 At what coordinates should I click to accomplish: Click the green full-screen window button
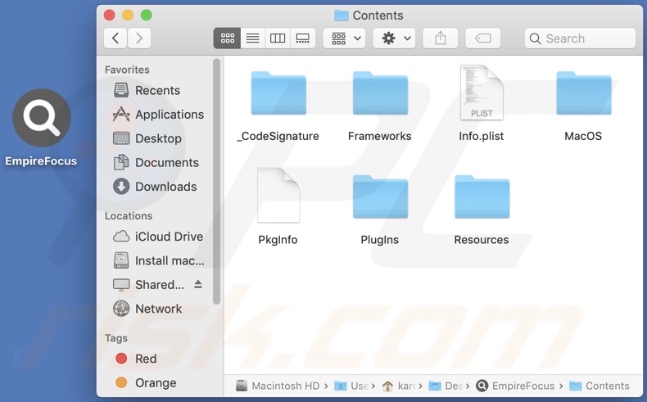point(146,16)
